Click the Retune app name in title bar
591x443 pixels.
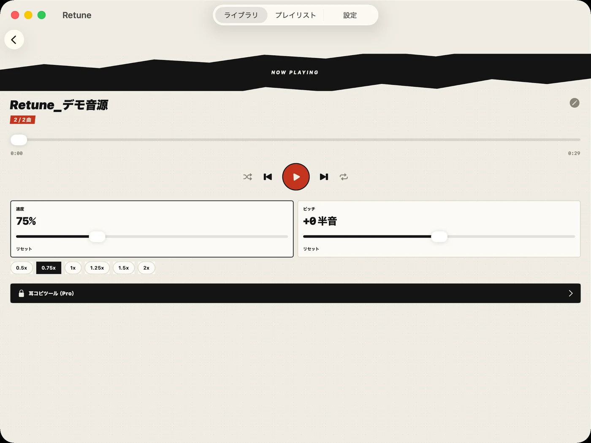77,15
